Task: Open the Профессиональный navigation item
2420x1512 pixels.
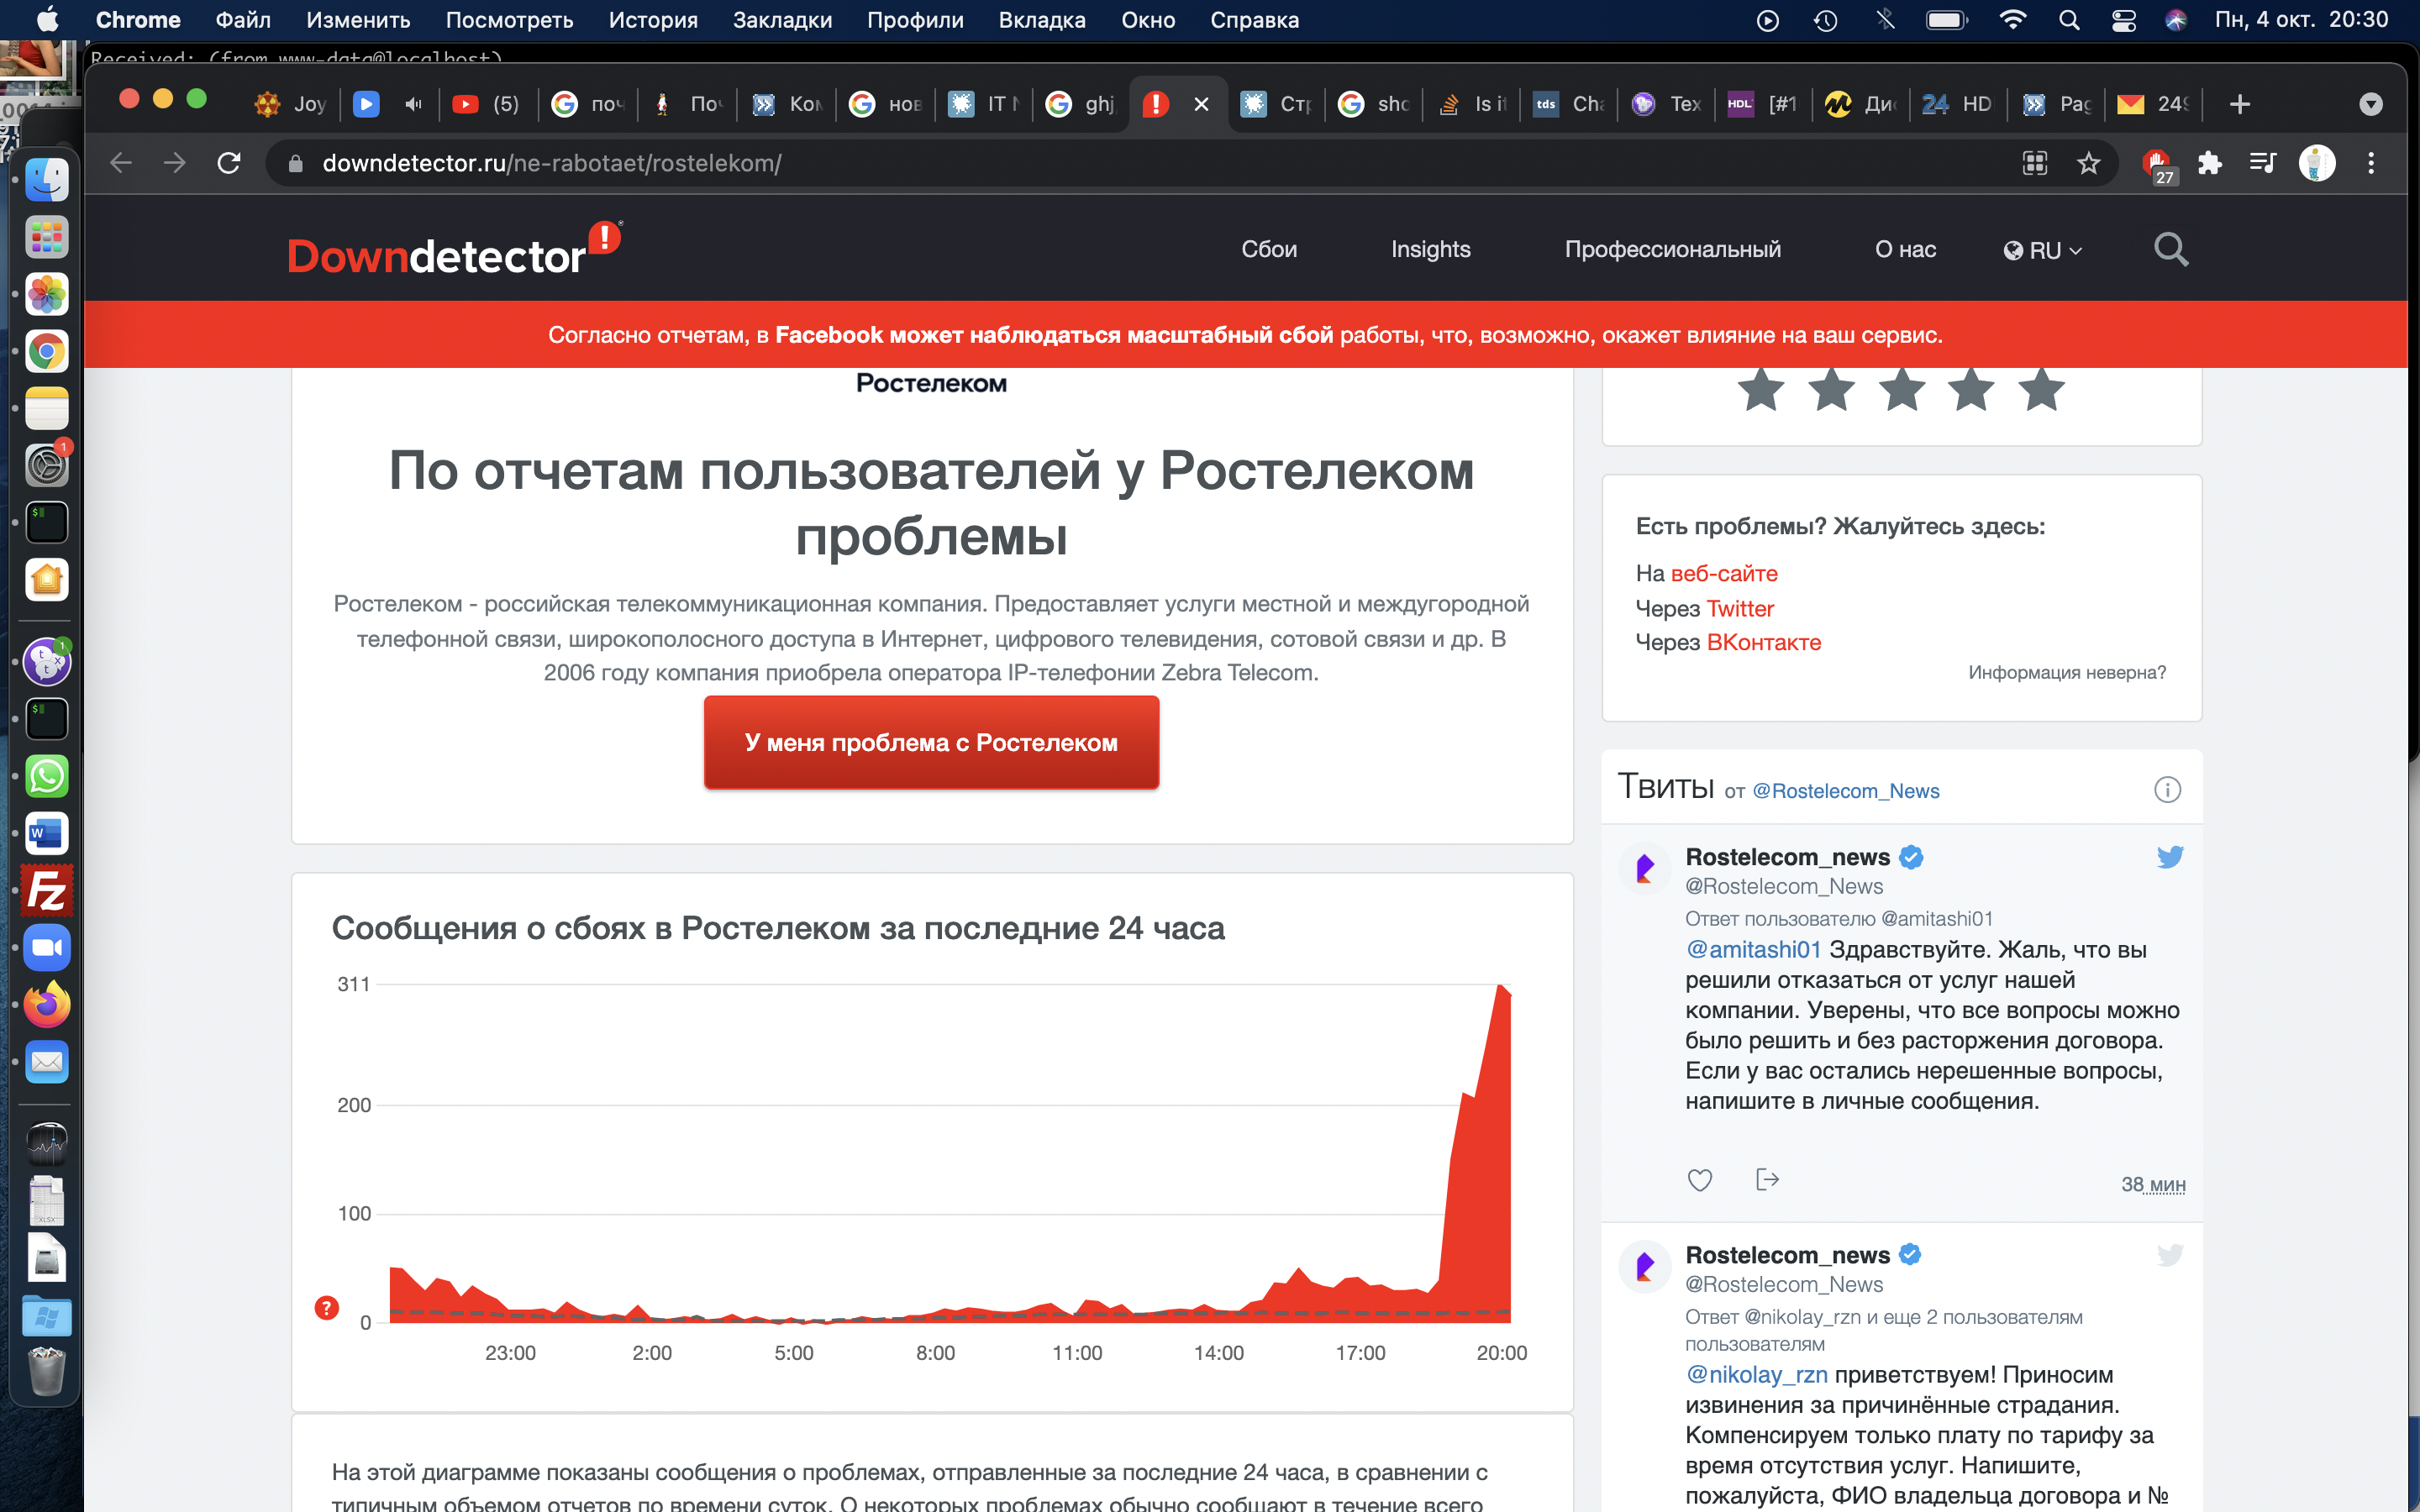Action: pos(1672,249)
